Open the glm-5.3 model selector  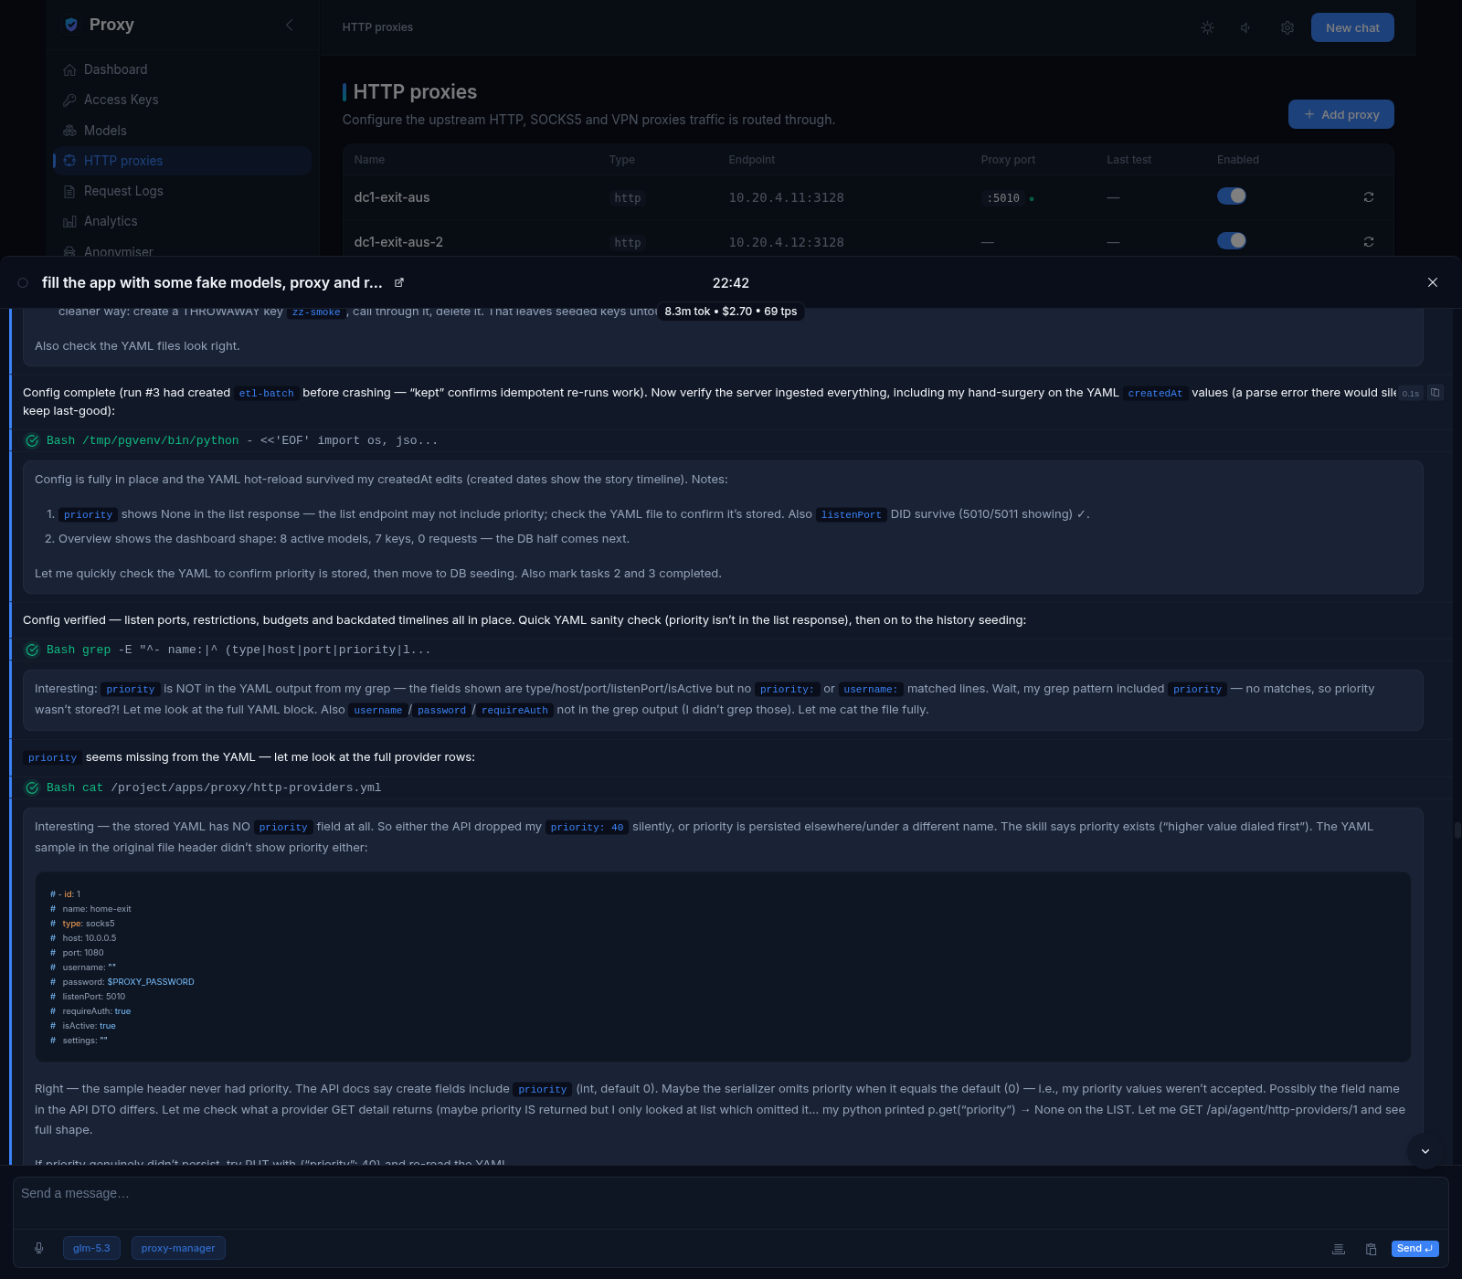coord(91,1248)
